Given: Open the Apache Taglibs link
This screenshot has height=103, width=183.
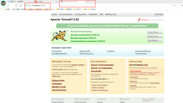Looking at the screenshot, I should coord(155,83).
